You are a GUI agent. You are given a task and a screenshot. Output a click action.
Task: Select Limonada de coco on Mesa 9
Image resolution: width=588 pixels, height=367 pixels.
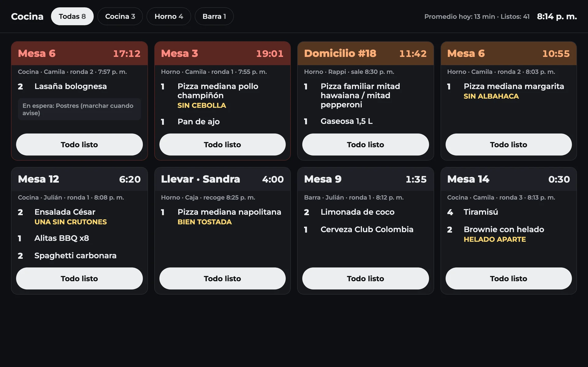point(365,212)
